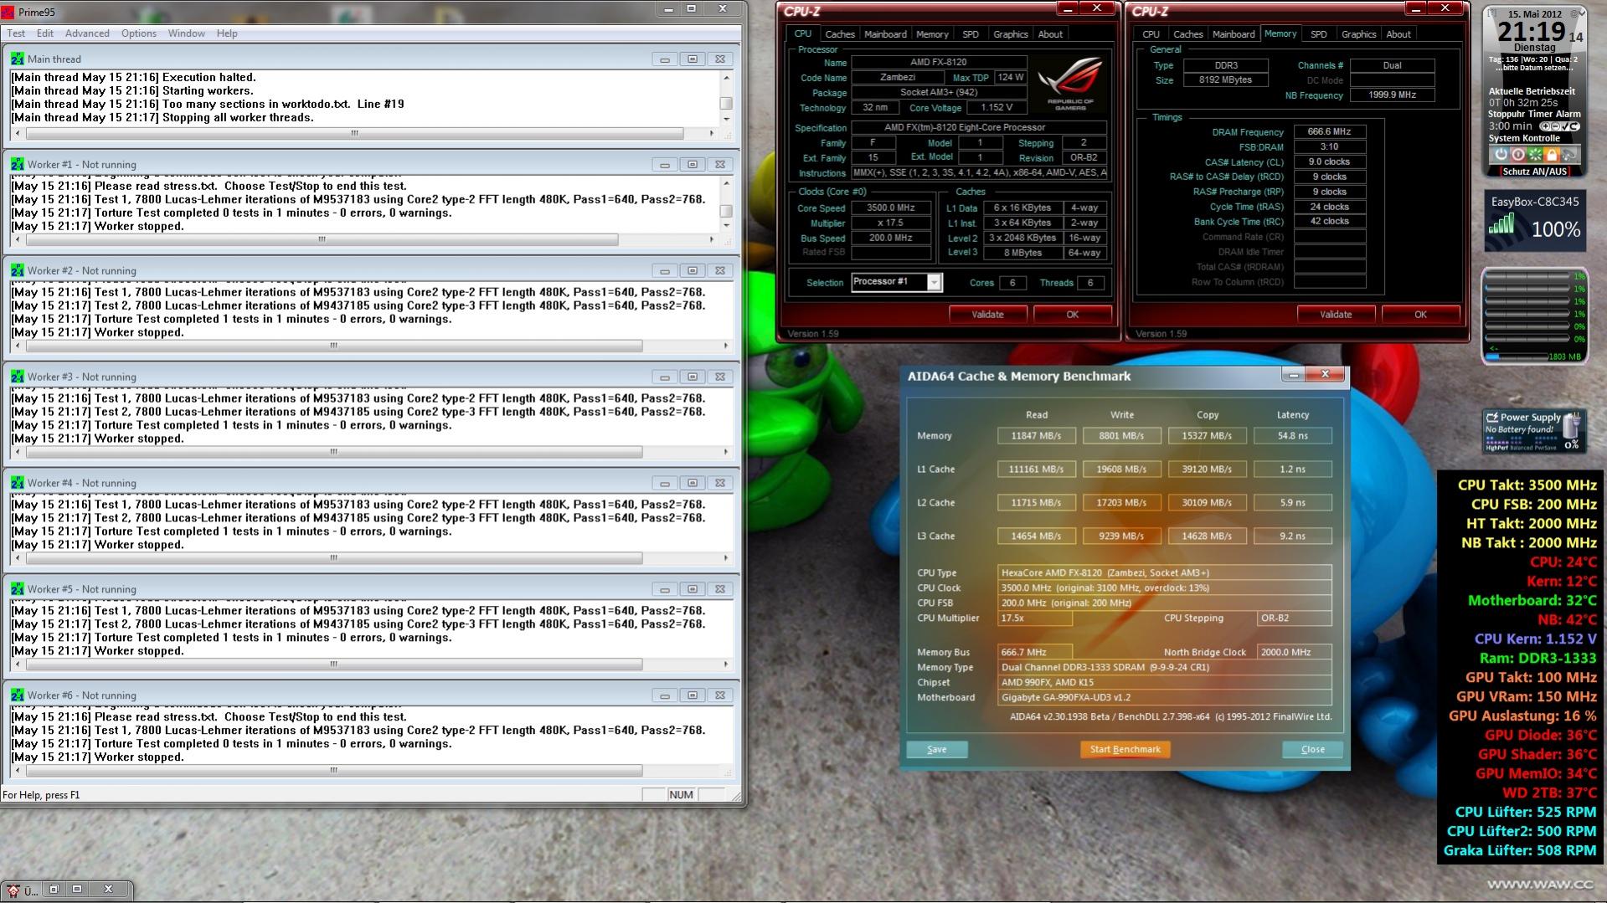This screenshot has width=1607, height=903.
Task: Click the Save button in AIDA64 benchmark
Action: pyautogui.click(x=937, y=750)
